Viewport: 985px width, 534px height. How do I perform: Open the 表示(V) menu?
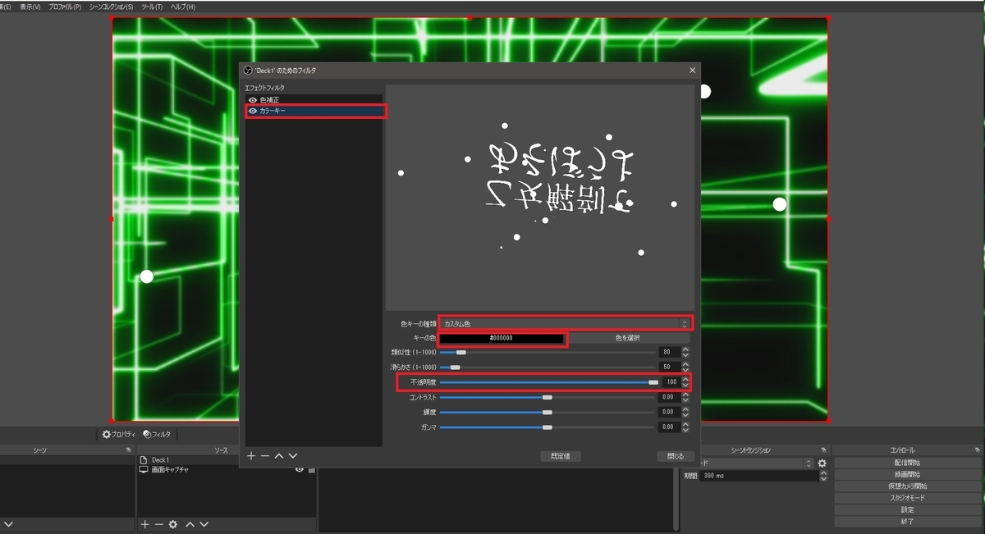pos(30,7)
